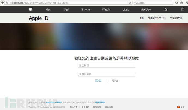
Task: Open the Music menu item
Action: click(x=126, y=9)
